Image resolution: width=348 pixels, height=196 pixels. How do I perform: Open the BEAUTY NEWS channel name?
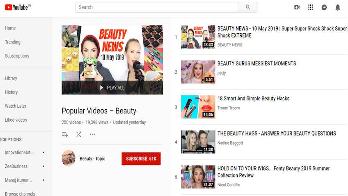click(x=230, y=45)
